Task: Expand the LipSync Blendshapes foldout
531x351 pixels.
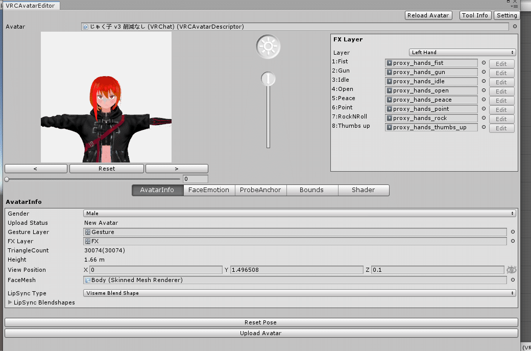Action: coord(10,302)
